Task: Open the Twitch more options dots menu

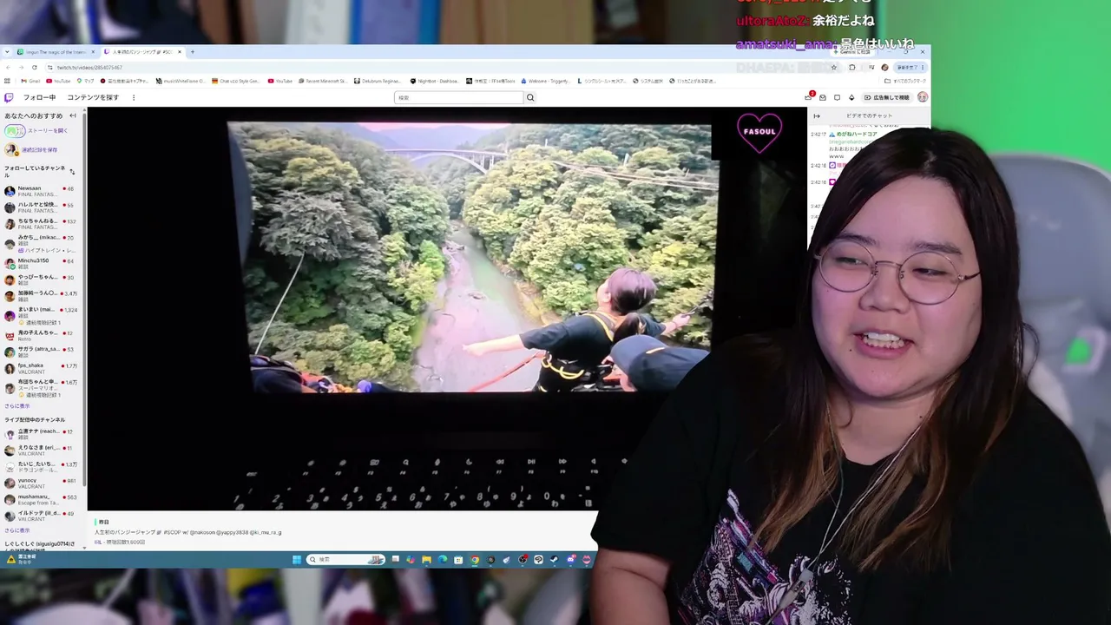Action: pos(134,97)
